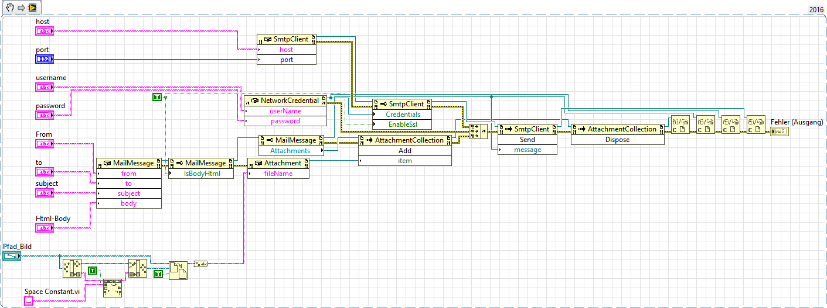Select the Pfad_Bild path control terminal
The width and height of the screenshot is (827, 308).
(x=12, y=256)
